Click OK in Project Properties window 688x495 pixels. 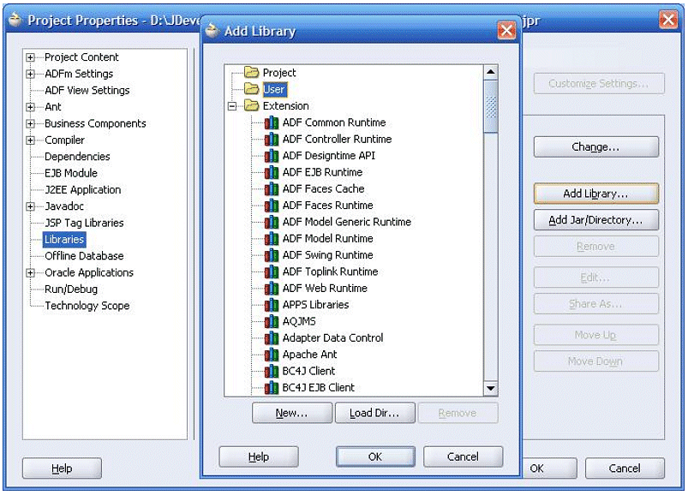click(549, 468)
